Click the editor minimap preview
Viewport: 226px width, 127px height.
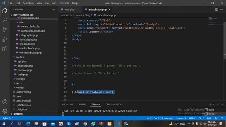point(215,22)
